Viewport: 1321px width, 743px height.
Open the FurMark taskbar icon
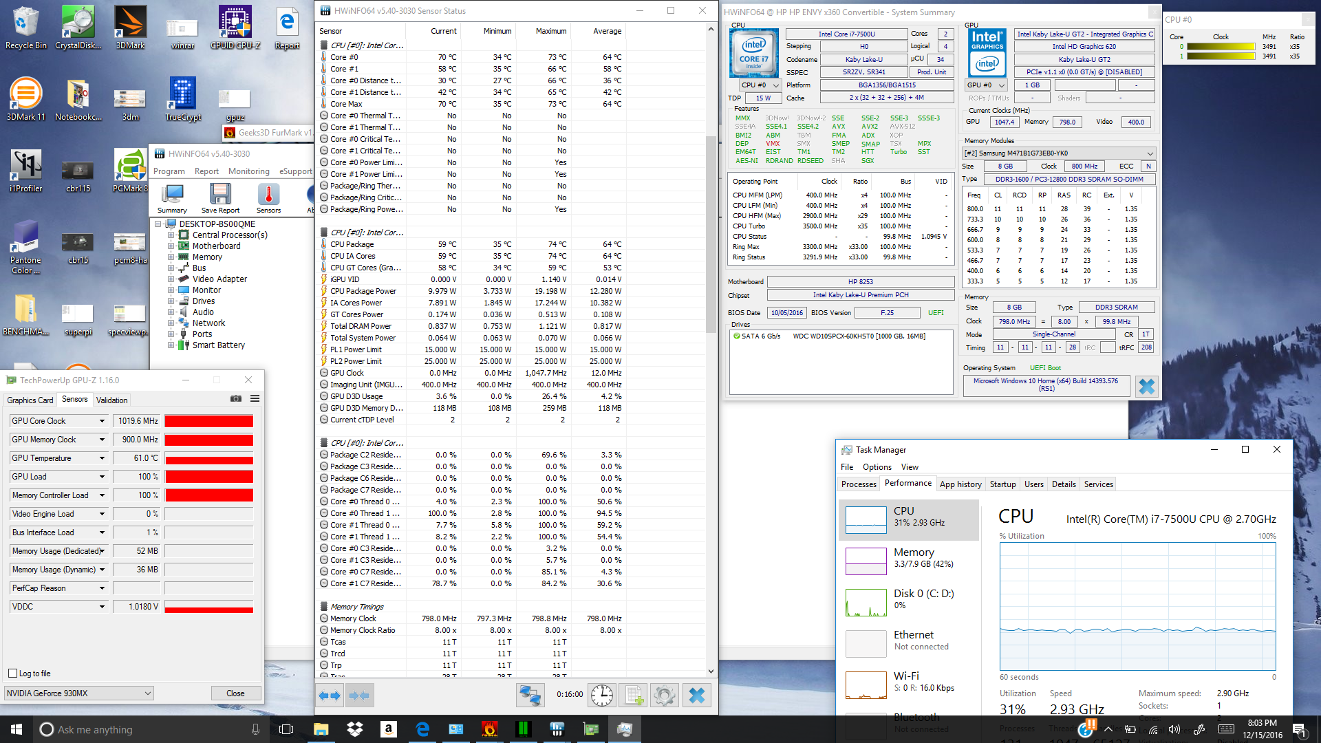point(490,729)
